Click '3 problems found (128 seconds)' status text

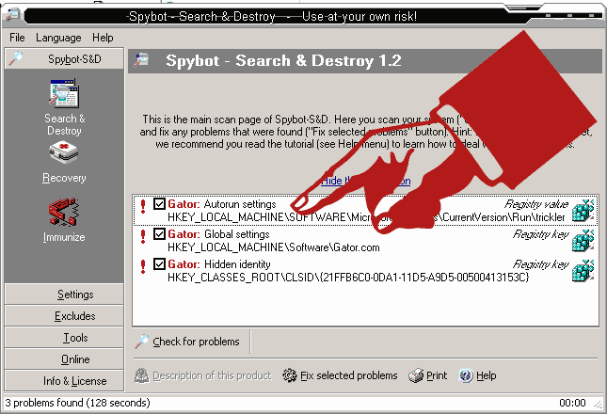click(77, 403)
